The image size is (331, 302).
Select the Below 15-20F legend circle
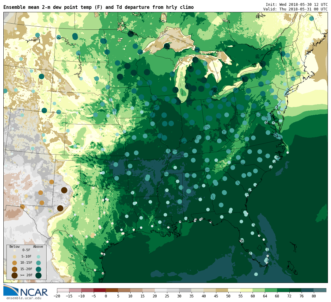(14, 269)
